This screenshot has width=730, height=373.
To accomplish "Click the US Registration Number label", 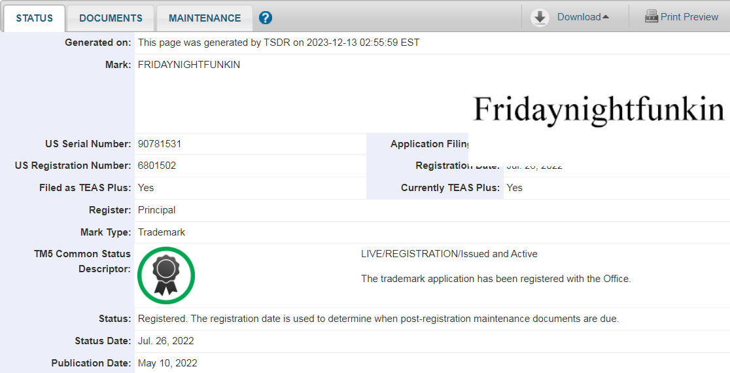I will [73, 166].
